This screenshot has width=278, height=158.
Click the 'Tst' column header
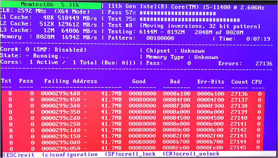tap(6, 81)
